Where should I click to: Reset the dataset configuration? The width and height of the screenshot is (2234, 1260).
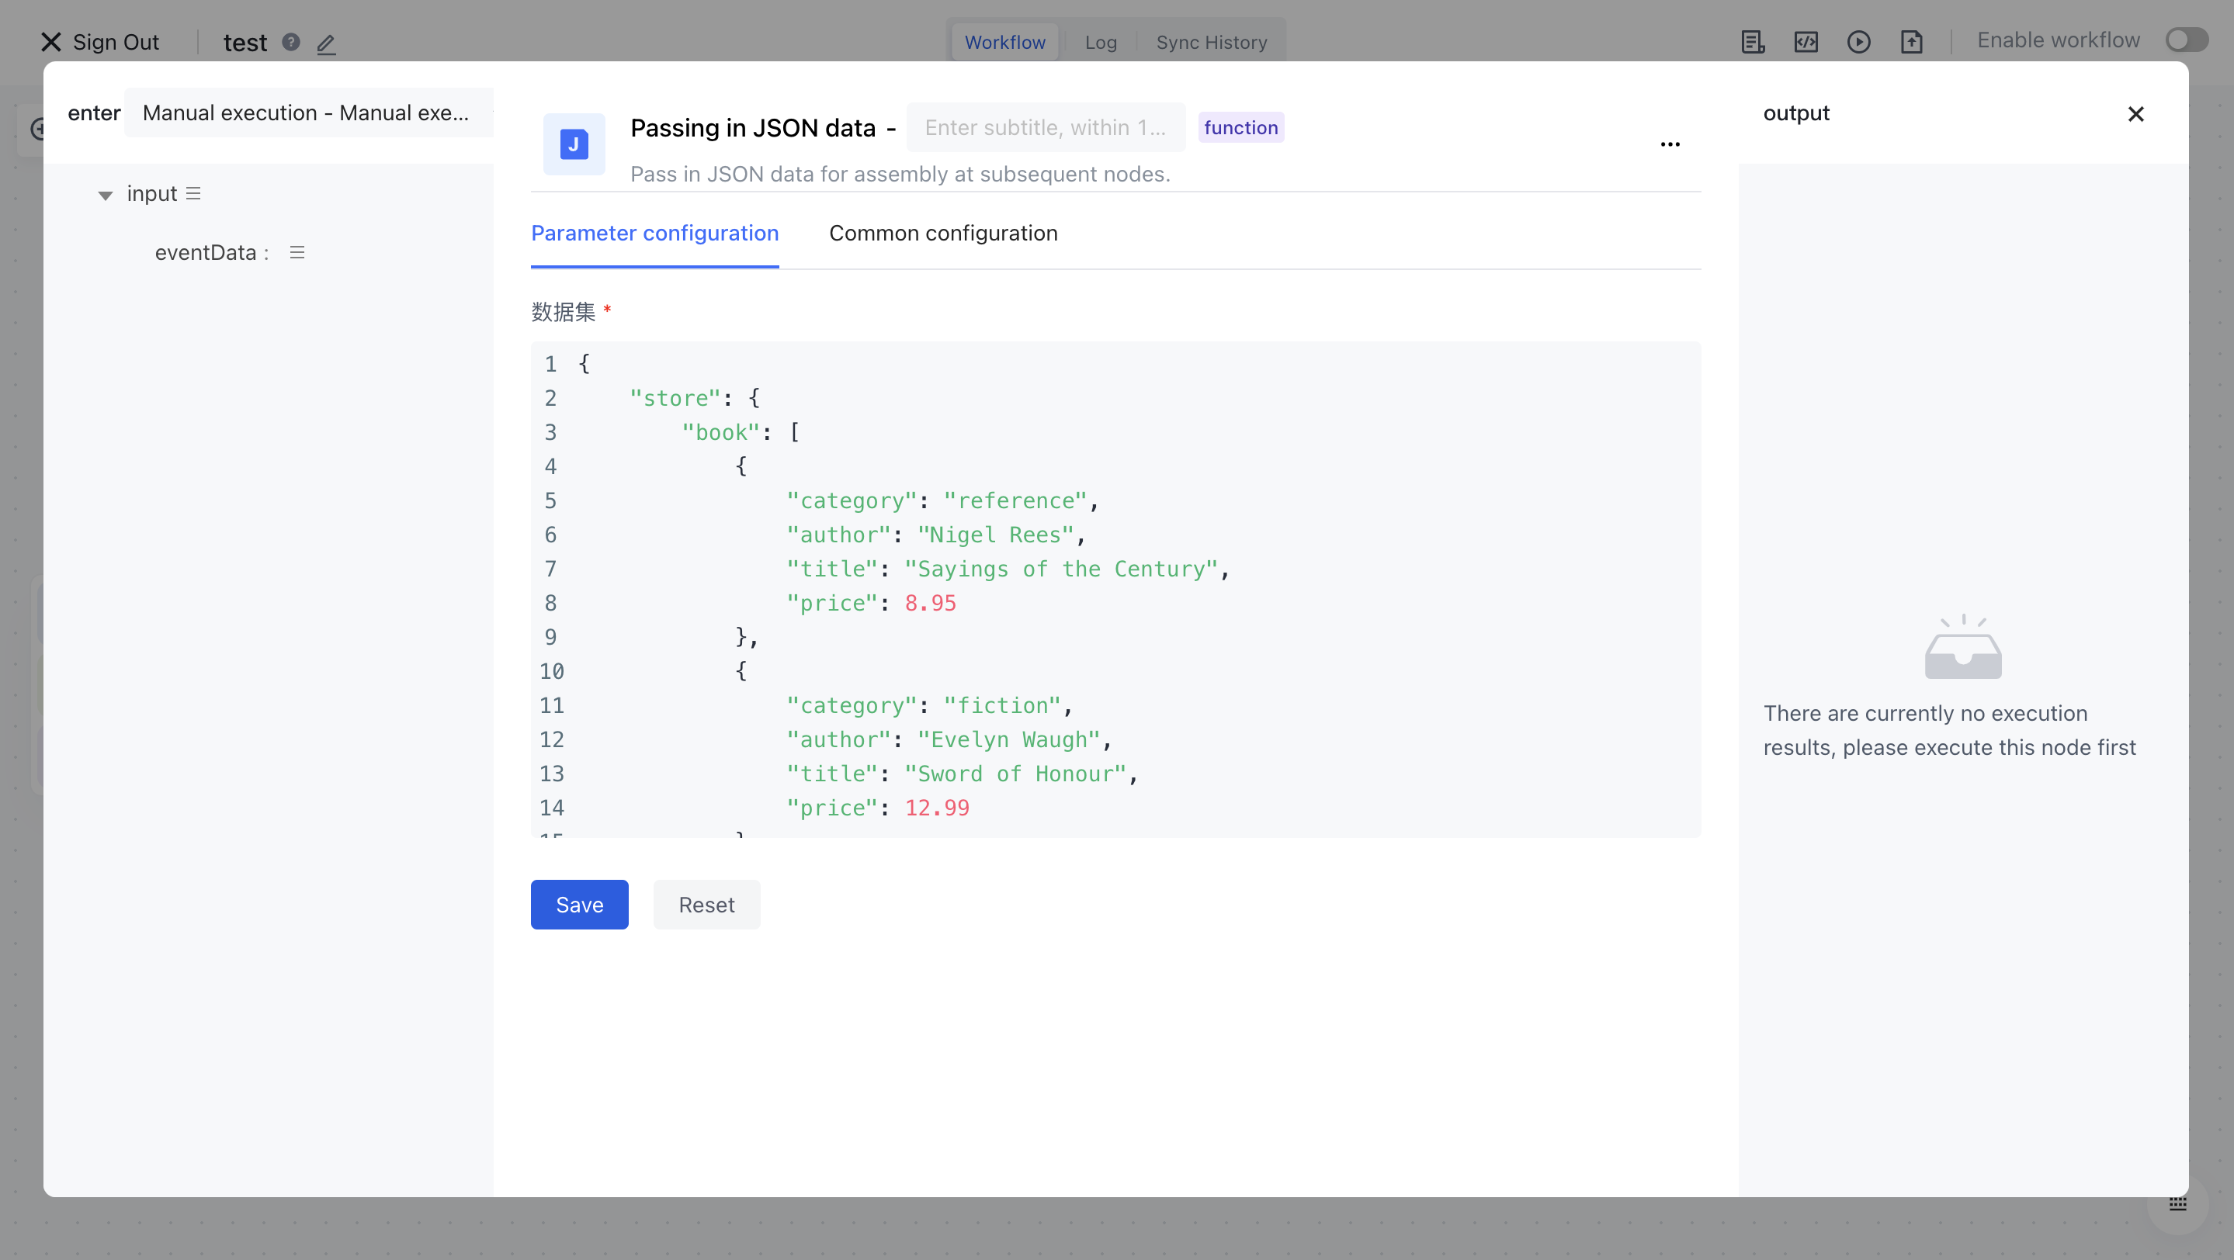pos(706,904)
